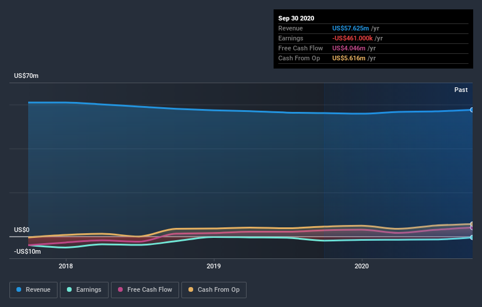Click the Revenue row label in tooltip
Image resolution: width=482 pixels, height=307 pixels.
pos(291,28)
